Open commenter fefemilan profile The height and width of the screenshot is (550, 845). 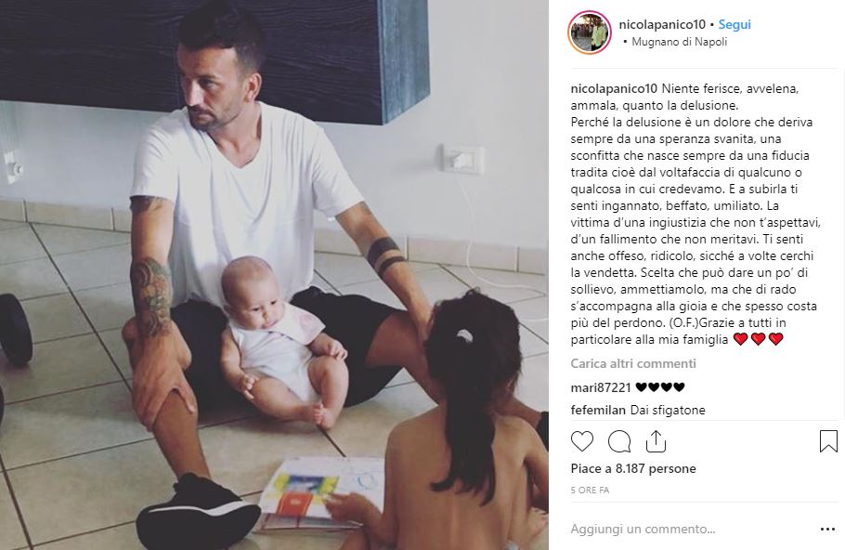pyautogui.click(x=598, y=410)
